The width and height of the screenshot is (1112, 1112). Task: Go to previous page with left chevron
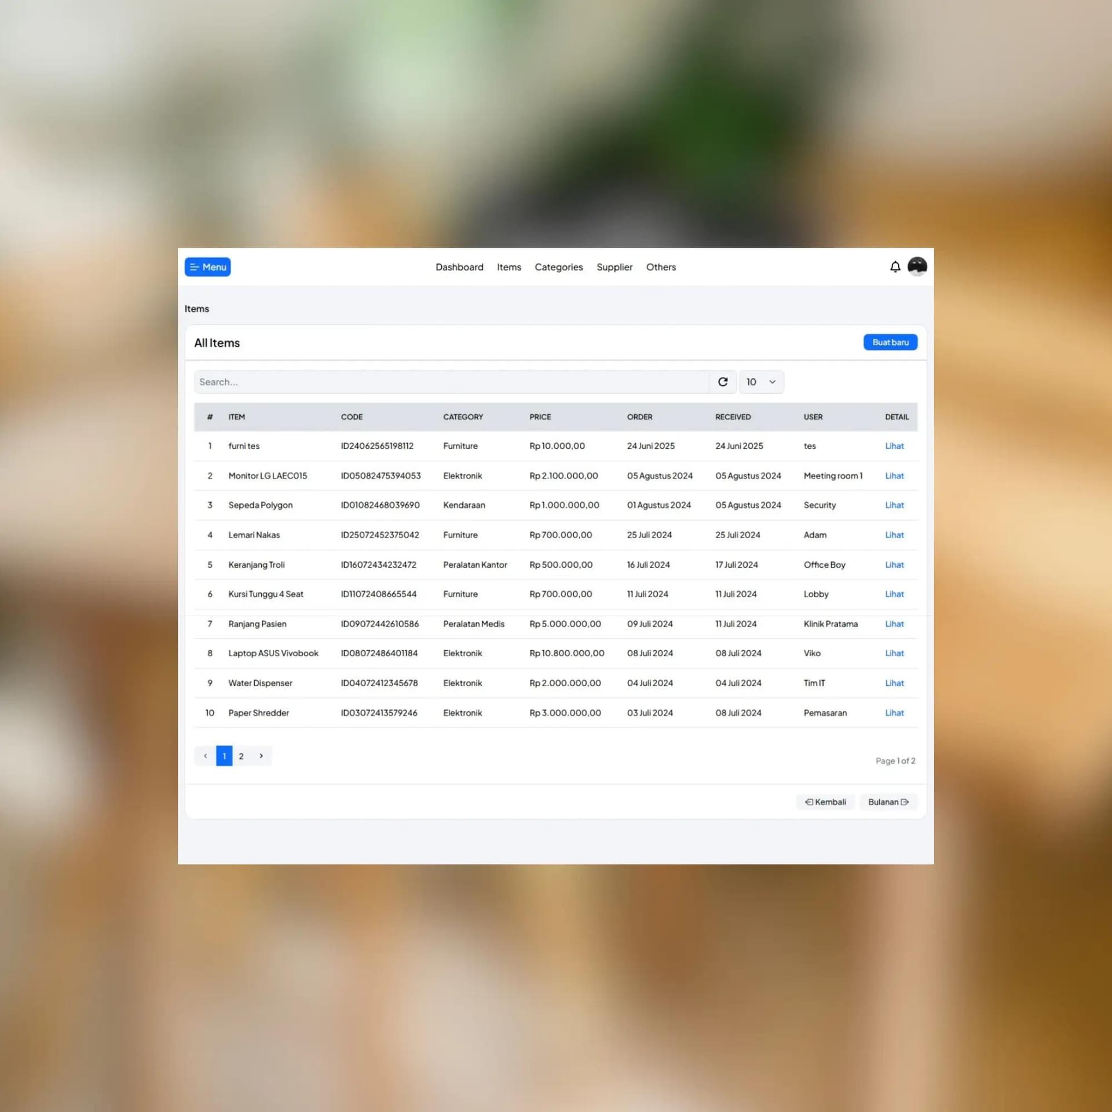(206, 756)
